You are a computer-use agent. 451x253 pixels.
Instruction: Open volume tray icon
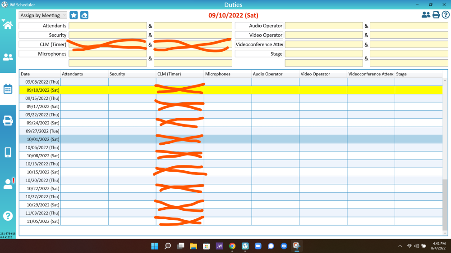(416, 246)
